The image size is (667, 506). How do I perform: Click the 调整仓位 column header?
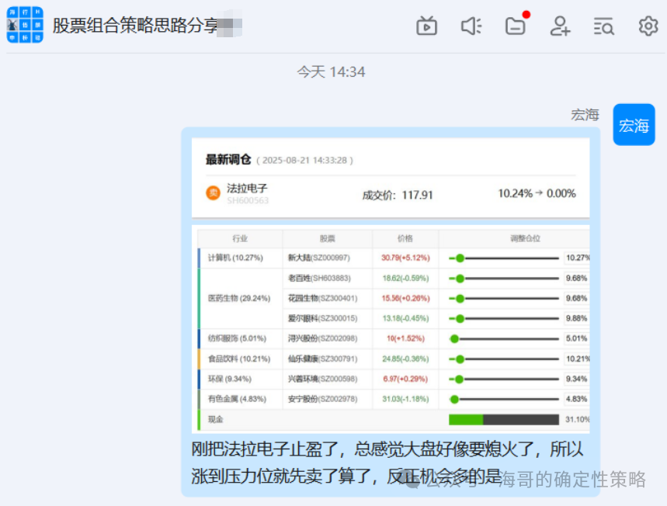pyautogui.click(x=525, y=238)
